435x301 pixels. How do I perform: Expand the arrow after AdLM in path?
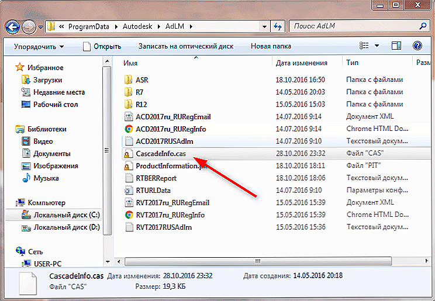(191, 27)
